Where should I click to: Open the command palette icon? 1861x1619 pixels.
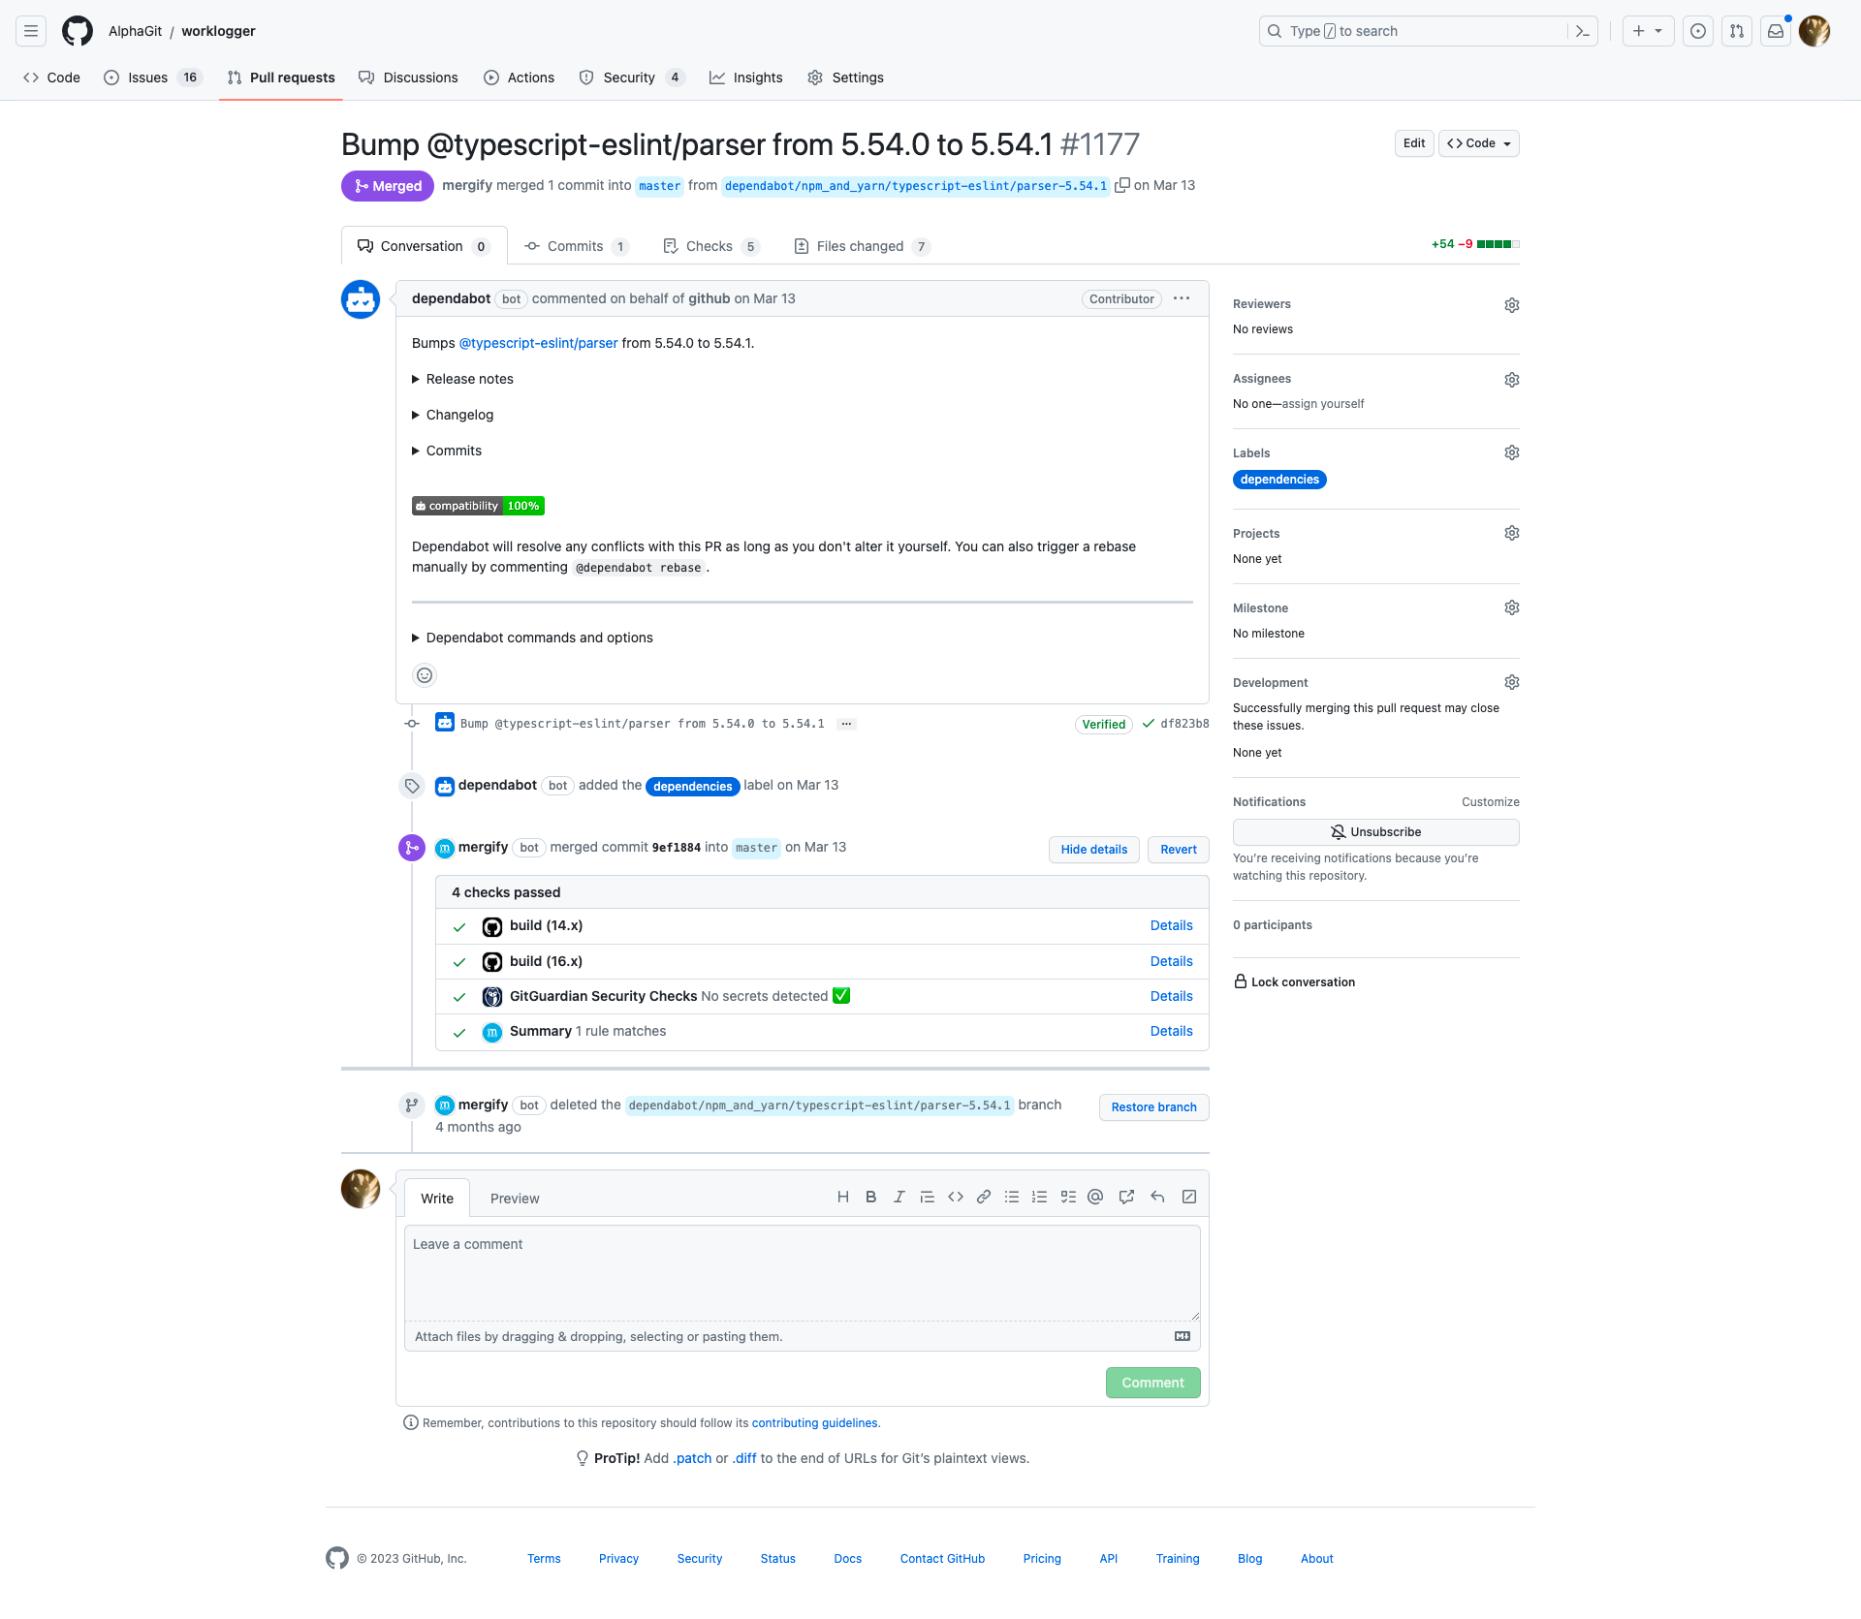1583,31
